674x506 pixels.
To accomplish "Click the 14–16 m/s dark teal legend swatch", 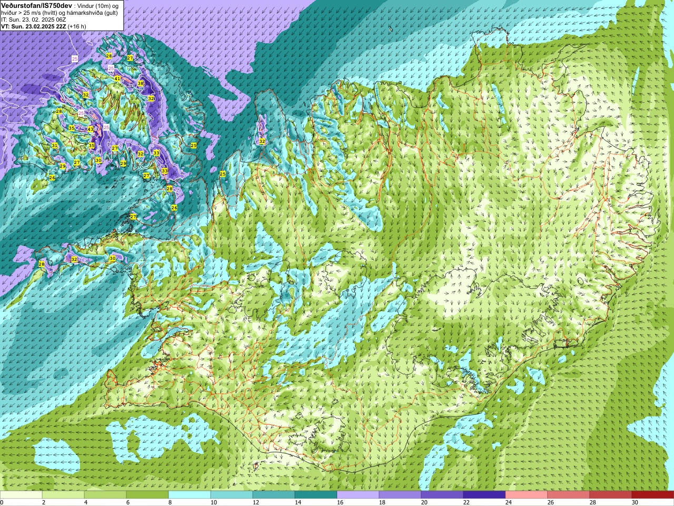I will [316, 495].
